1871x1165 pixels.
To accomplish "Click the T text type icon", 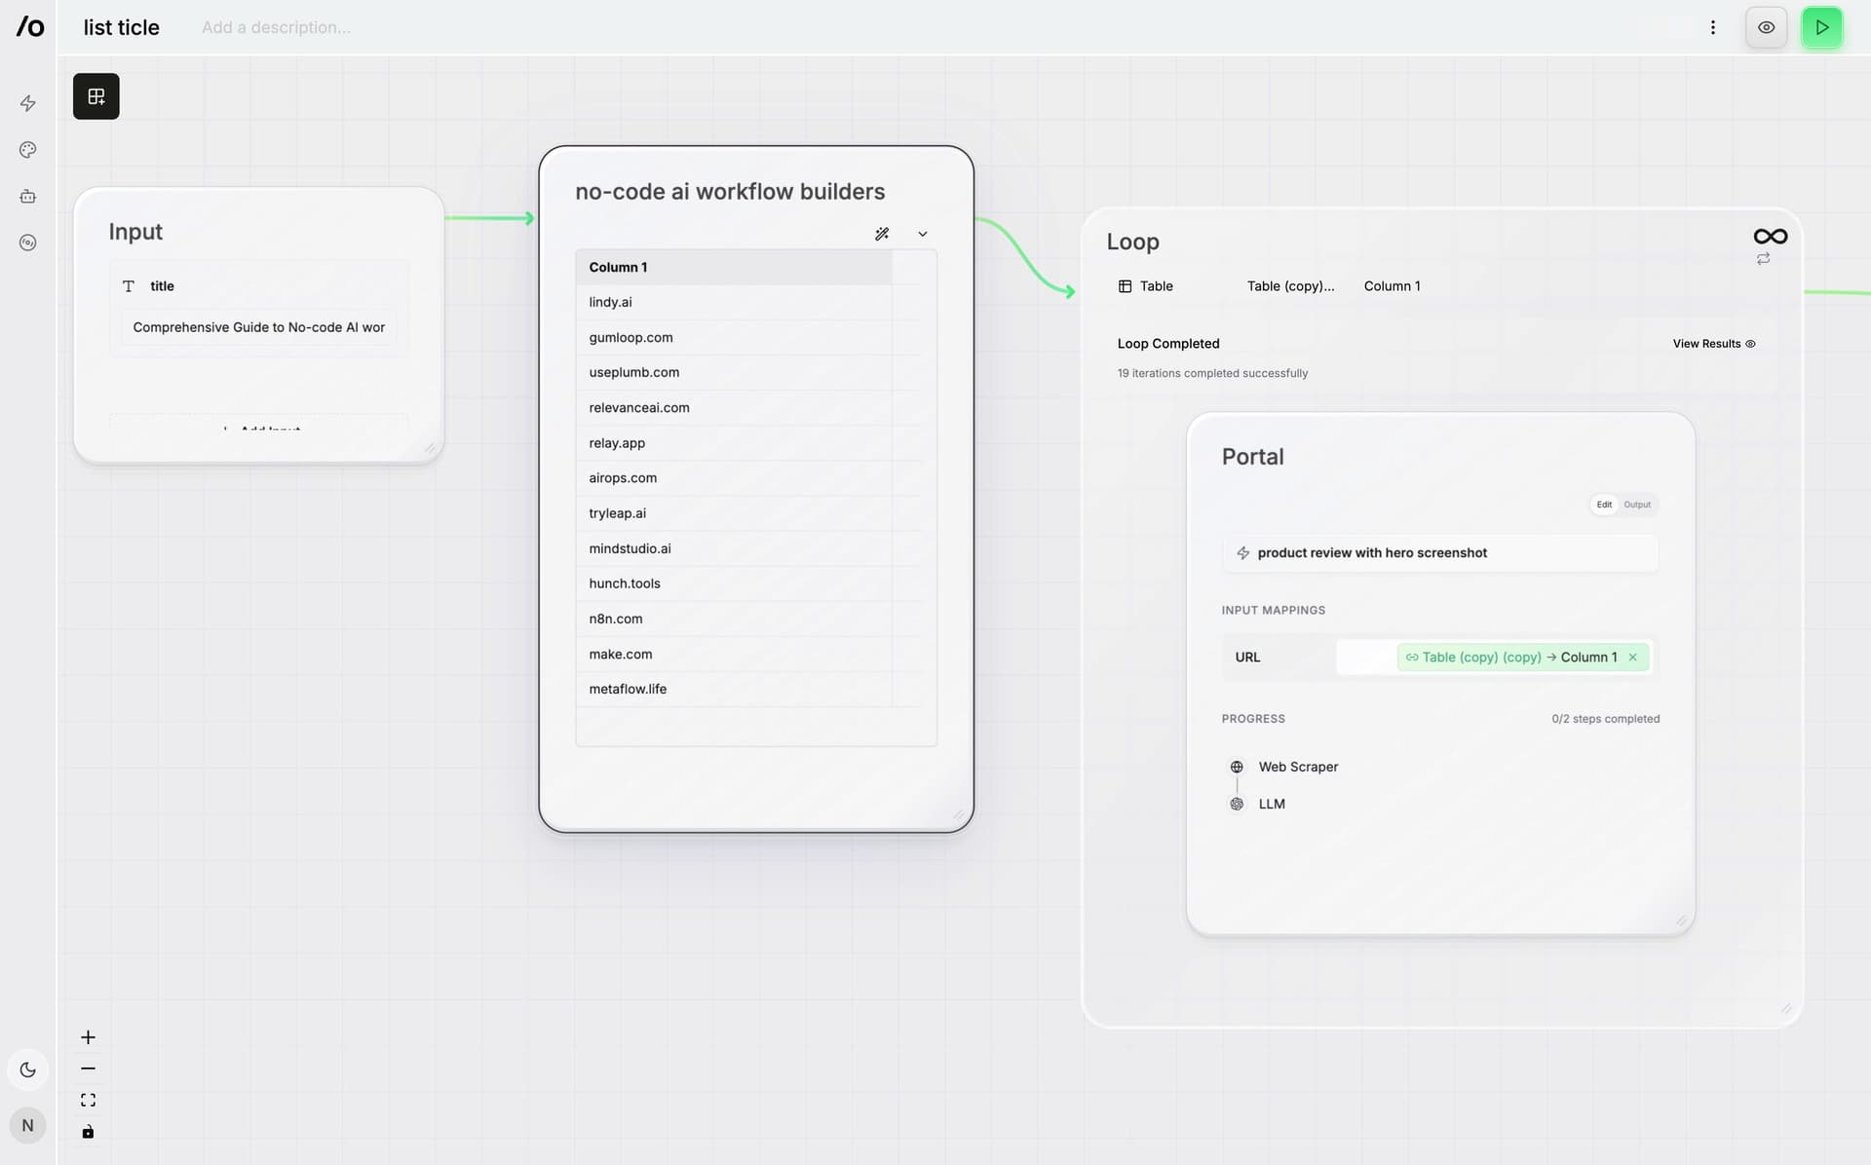I will tap(129, 286).
